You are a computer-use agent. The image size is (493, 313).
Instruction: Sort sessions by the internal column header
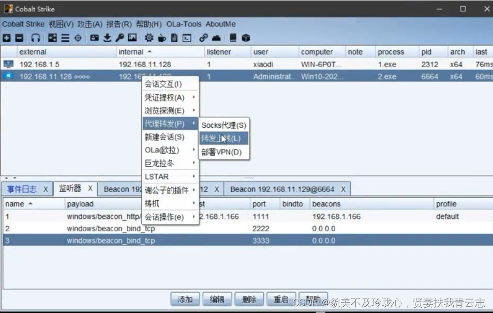(x=160, y=52)
